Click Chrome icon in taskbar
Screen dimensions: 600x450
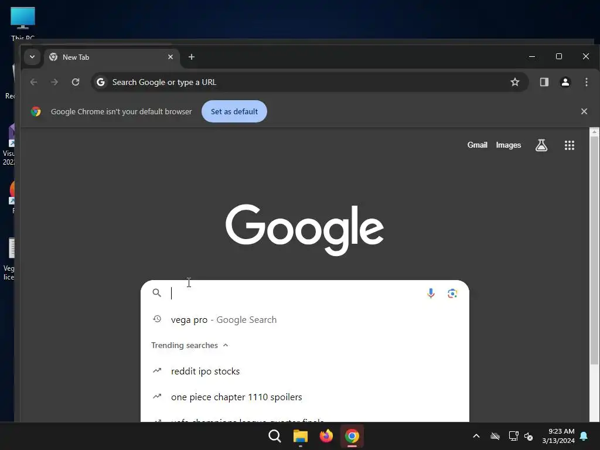tap(352, 436)
